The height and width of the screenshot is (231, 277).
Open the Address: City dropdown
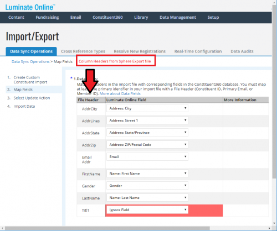147,108
